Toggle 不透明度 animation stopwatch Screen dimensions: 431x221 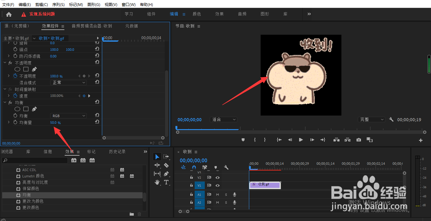[x=15, y=76]
